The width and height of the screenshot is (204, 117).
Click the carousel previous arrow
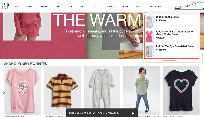click(x=4, y=94)
